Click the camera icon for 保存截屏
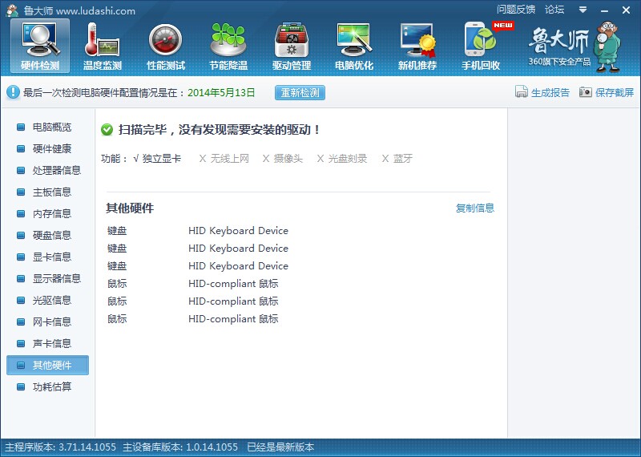 586,92
